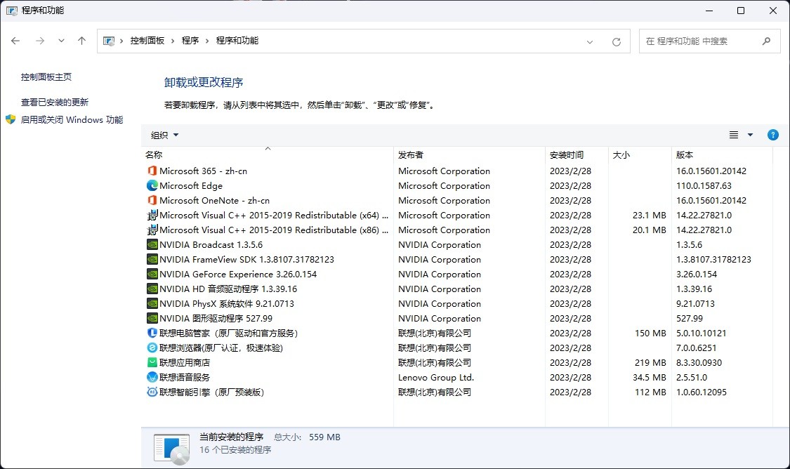Sort by the 版本 column header
Image resolution: width=790 pixels, height=469 pixels.
click(x=722, y=154)
